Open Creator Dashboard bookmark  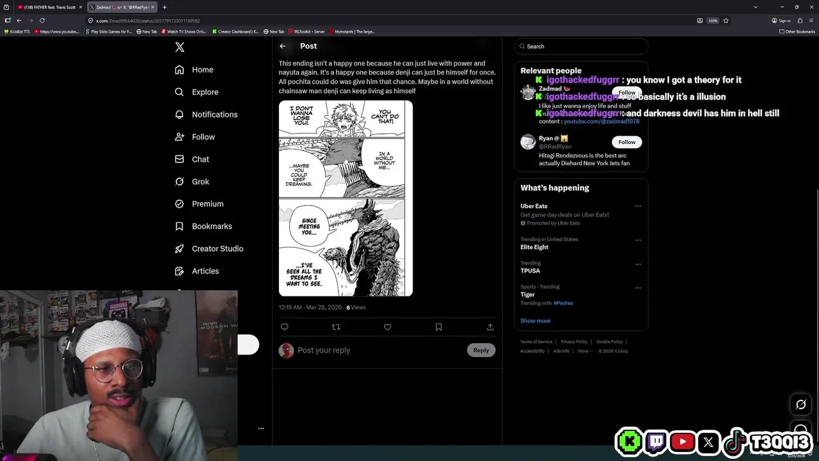(x=235, y=31)
